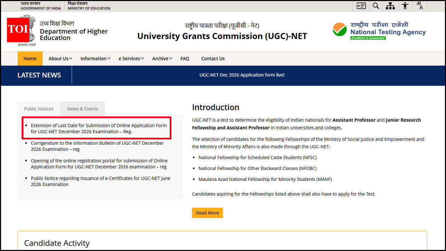Open accessibility options person icon
The height and width of the screenshot is (251, 446).
(405, 6)
